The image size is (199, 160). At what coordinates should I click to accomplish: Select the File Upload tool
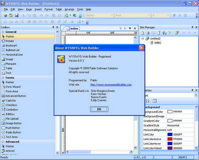coord(28,119)
